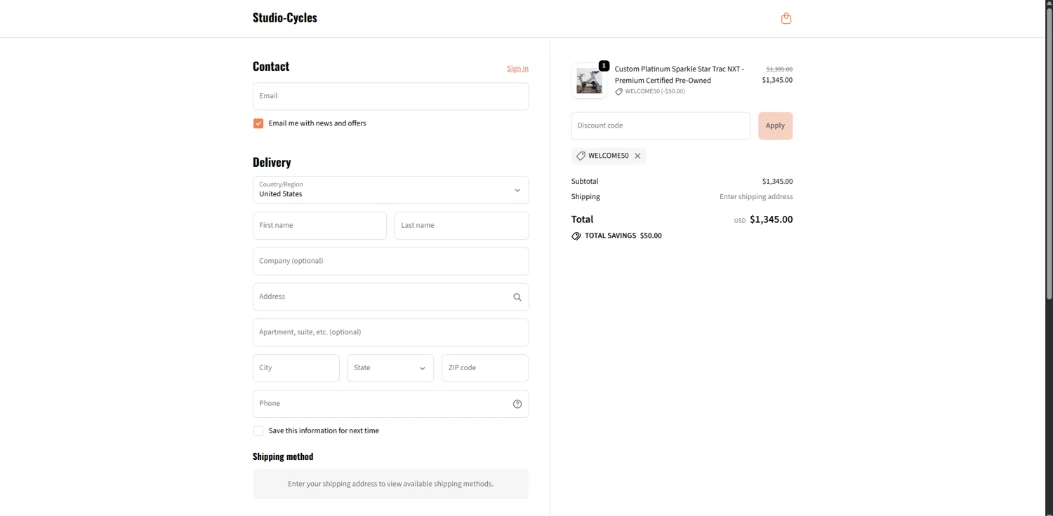Click the address search magnifier icon
The height and width of the screenshot is (516, 1053).
pos(517,297)
